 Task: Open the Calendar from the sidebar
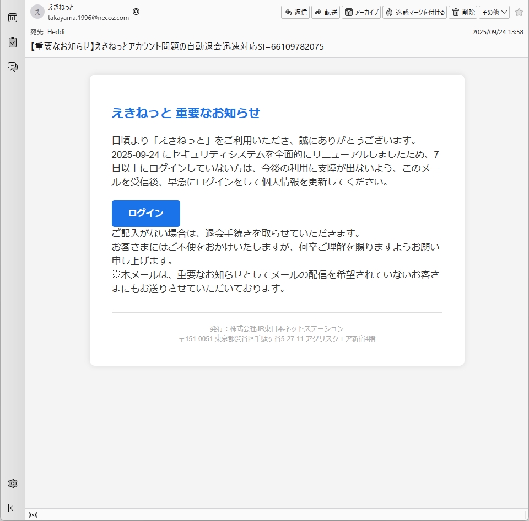coord(12,18)
